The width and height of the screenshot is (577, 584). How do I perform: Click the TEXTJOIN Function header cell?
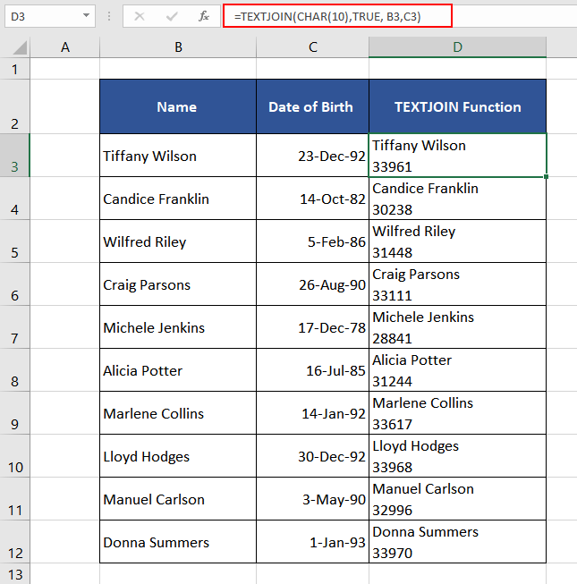(457, 106)
